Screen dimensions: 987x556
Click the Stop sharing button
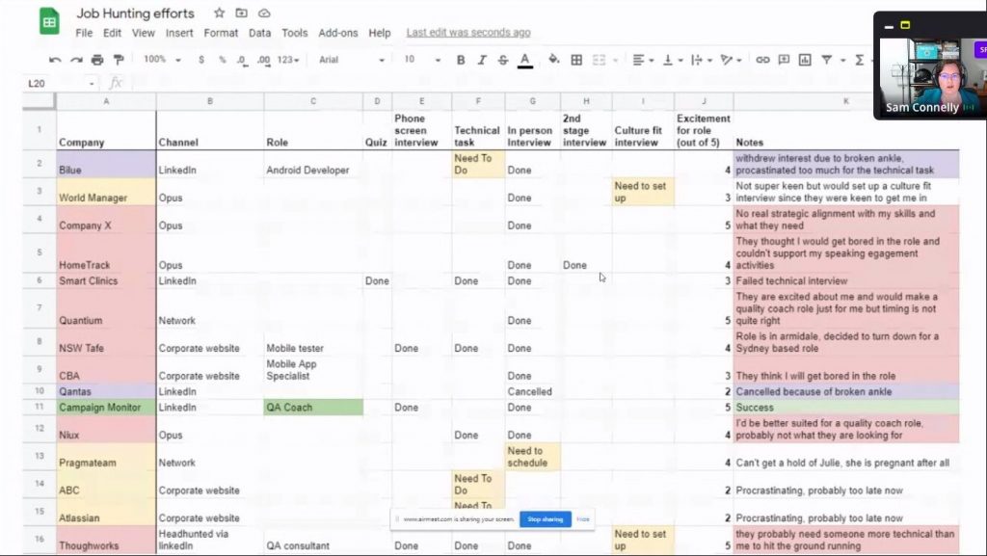click(546, 519)
